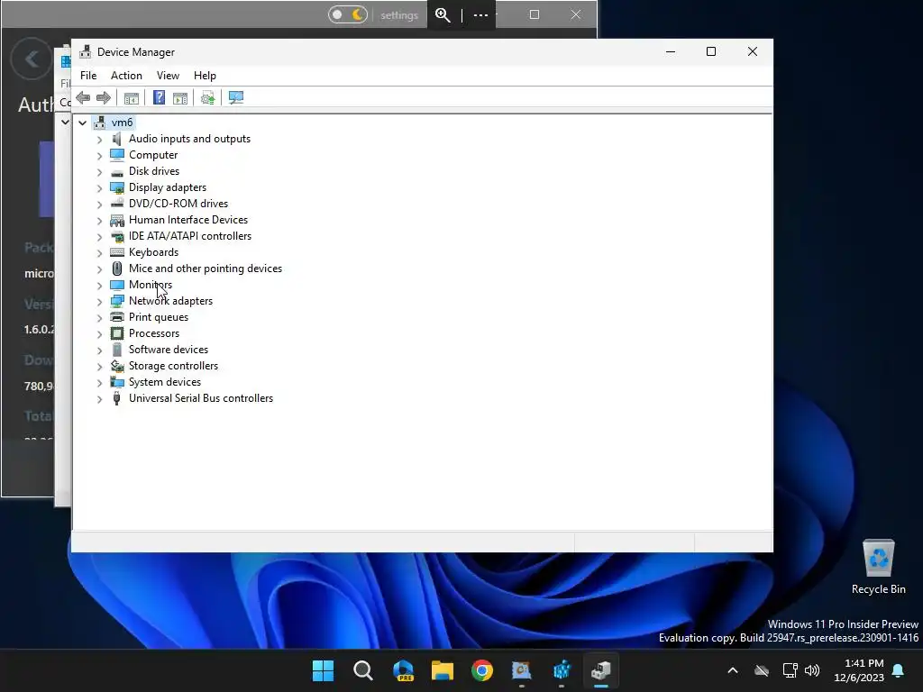Click the Storage controllers icon
The height and width of the screenshot is (692, 923).
pyautogui.click(x=117, y=366)
